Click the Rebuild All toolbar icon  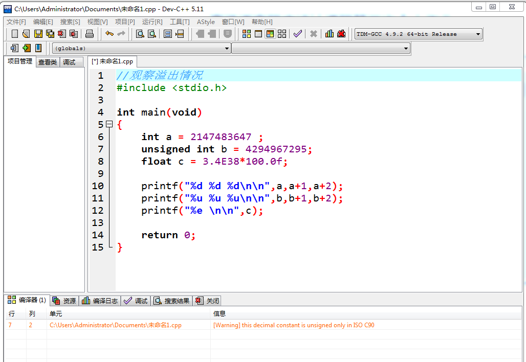click(x=282, y=34)
